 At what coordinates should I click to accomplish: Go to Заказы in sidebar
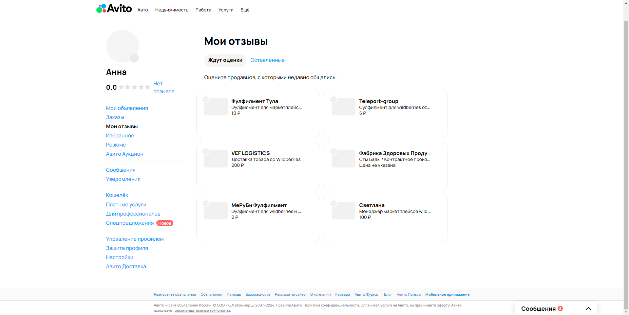tap(115, 117)
